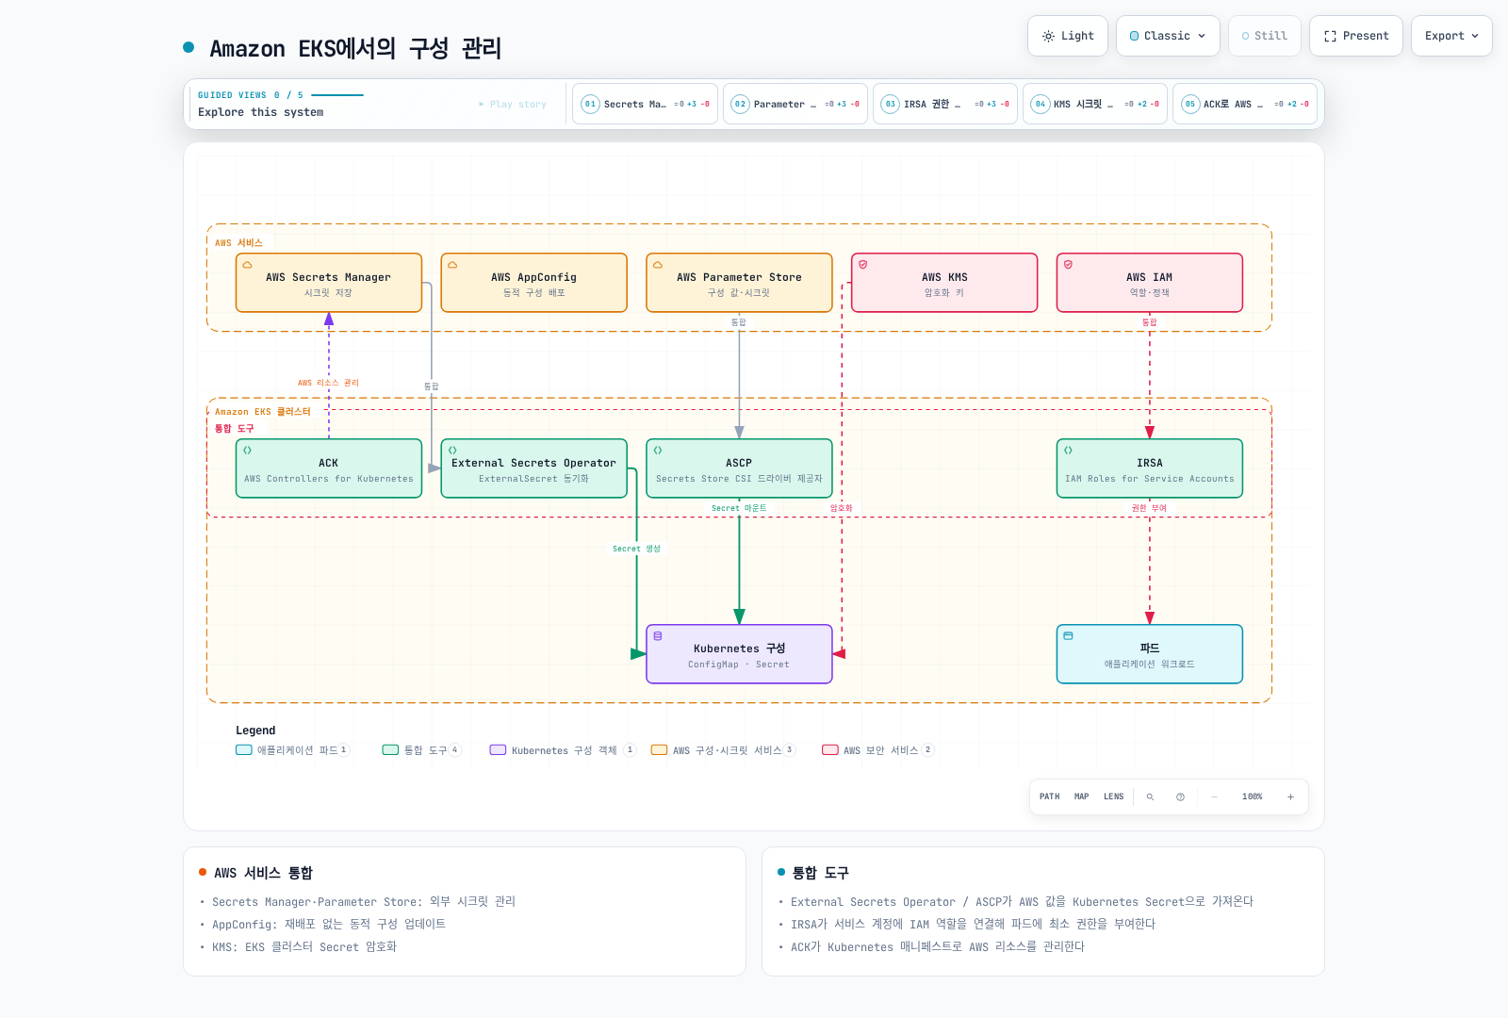Click the 암호화 edge label
1508x1018 pixels.
(841, 508)
